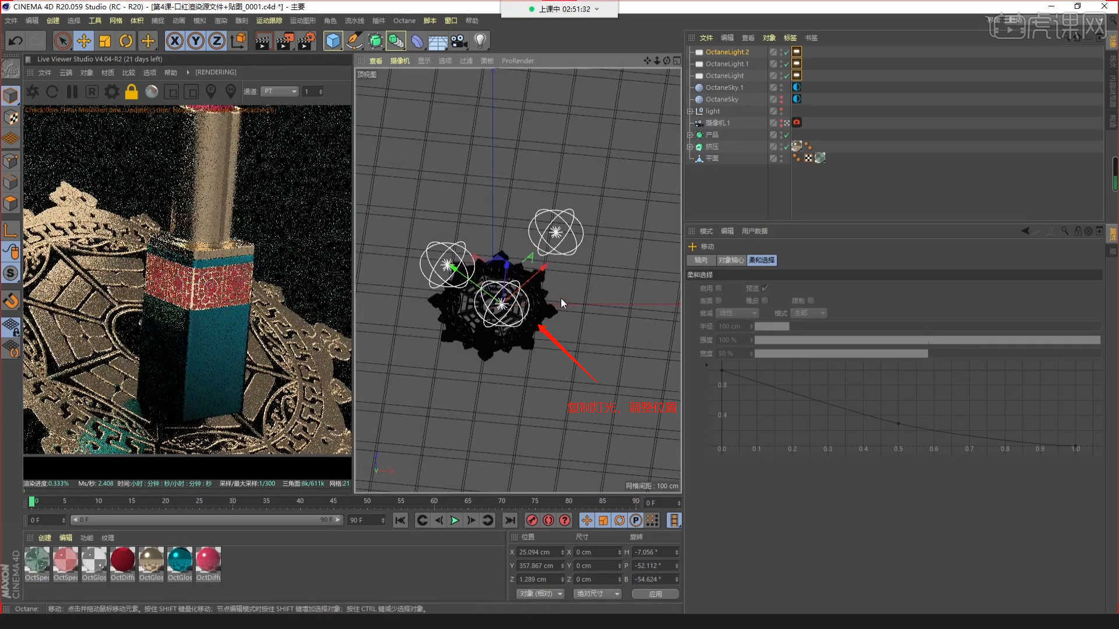Select OctaneLight.2 in object manager
Screen dimensions: 1119x629
727,52
